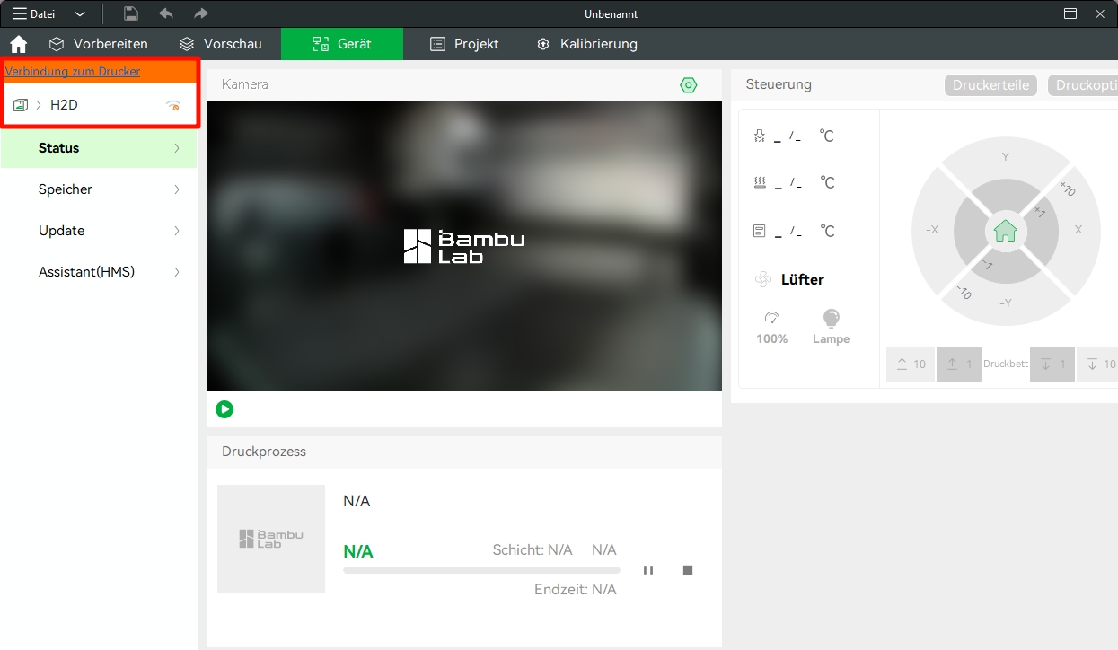Image resolution: width=1118 pixels, height=650 pixels.
Task: Switch to the Vorbereiten tab
Action: coord(98,43)
